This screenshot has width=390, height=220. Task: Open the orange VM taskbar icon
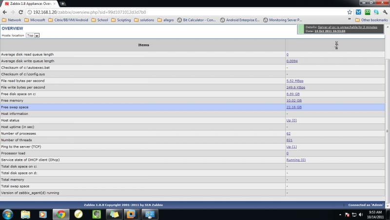coord(131,214)
